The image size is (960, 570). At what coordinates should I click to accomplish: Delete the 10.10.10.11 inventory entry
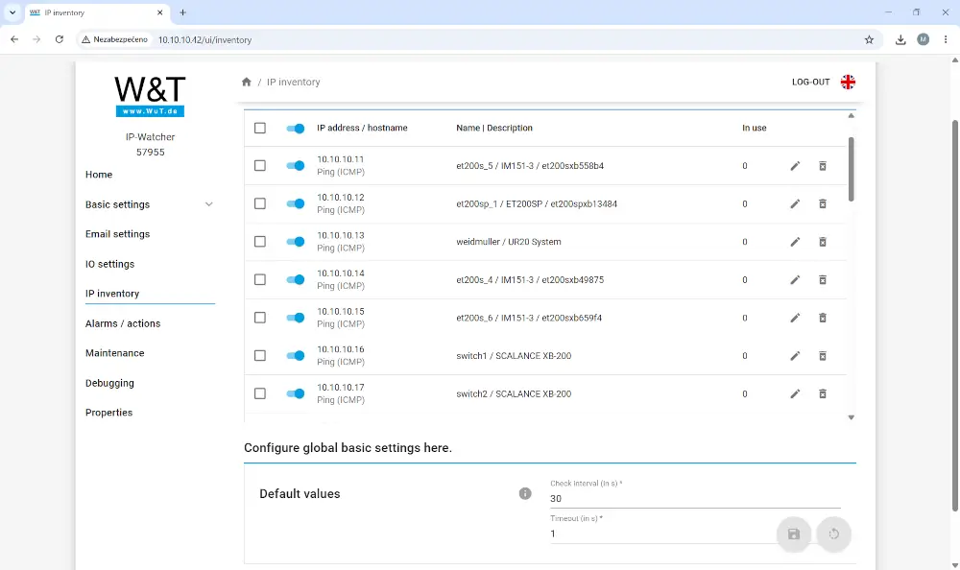823,166
